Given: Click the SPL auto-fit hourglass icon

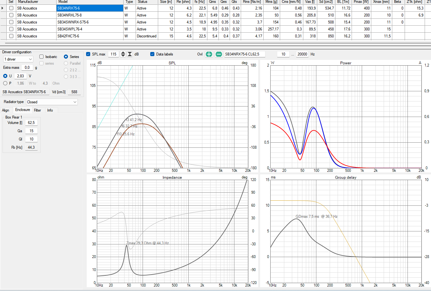Looking at the screenshot, I should (x=130, y=54).
